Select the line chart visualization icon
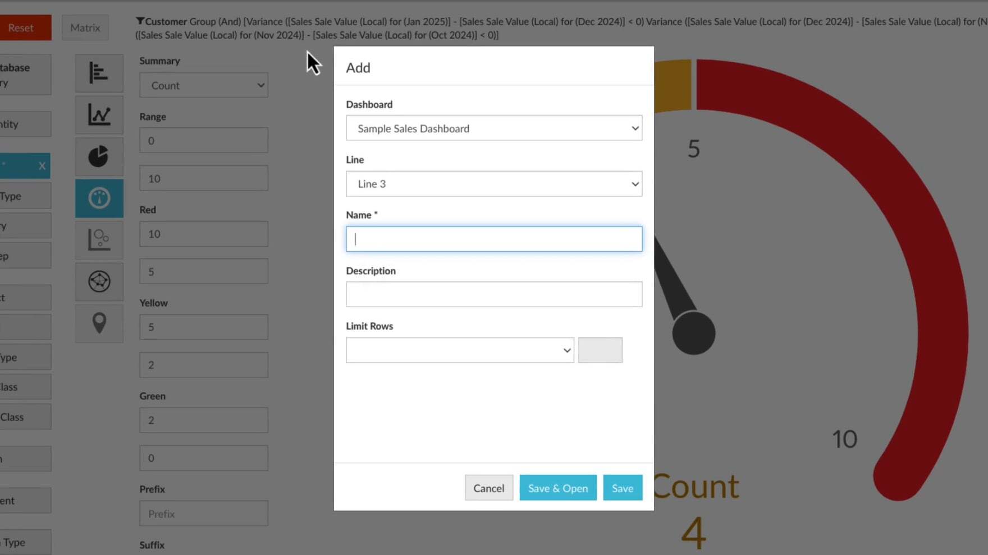This screenshot has width=988, height=555. pyautogui.click(x=99, y=115)
